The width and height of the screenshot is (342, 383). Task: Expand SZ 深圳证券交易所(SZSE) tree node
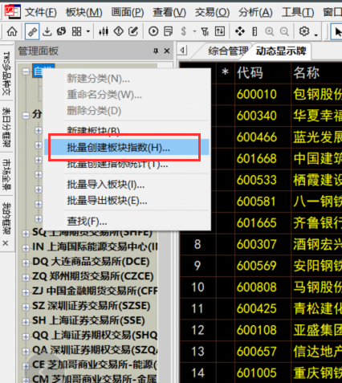pos(26,308)
